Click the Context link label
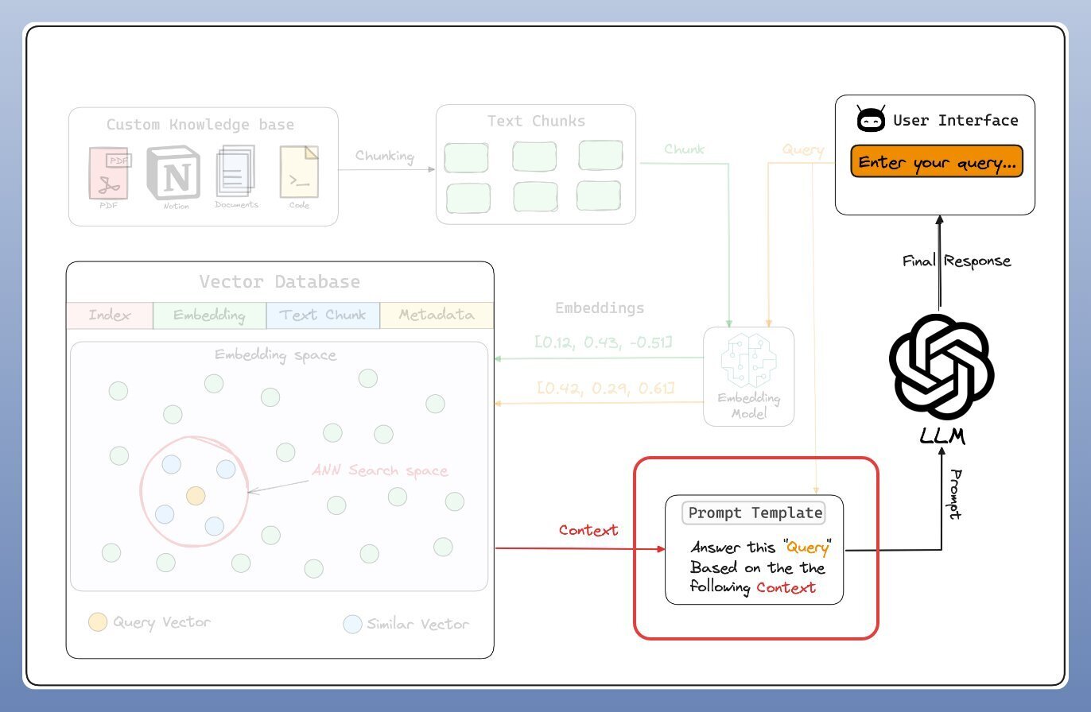 [588, 530]
